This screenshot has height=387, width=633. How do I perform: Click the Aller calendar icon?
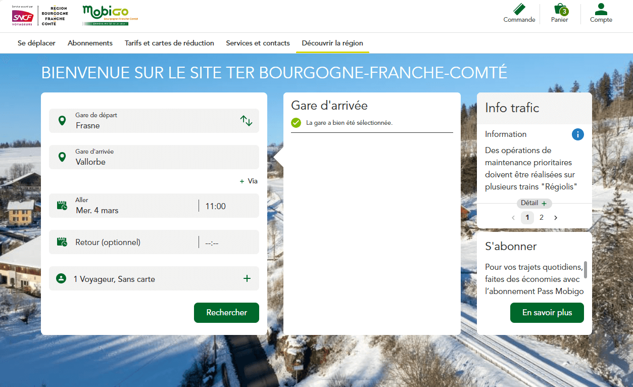coord(62,205)
